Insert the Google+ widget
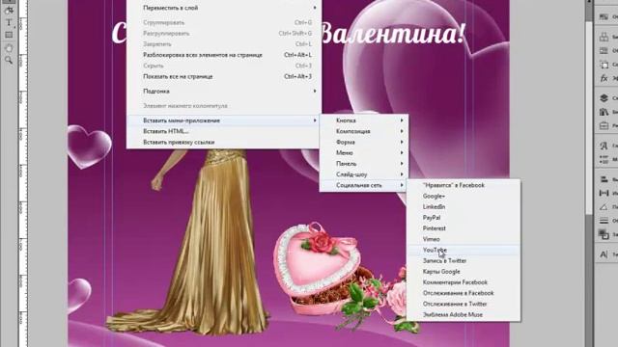Viewport: 618px width, 347px height. click(463, 196)
